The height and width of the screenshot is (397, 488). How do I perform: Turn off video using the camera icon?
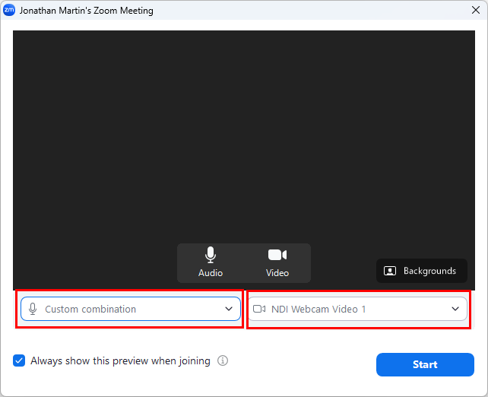(x=277, y=255)
